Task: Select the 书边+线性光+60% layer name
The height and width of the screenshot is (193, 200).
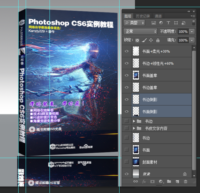Action: (158, 63)
